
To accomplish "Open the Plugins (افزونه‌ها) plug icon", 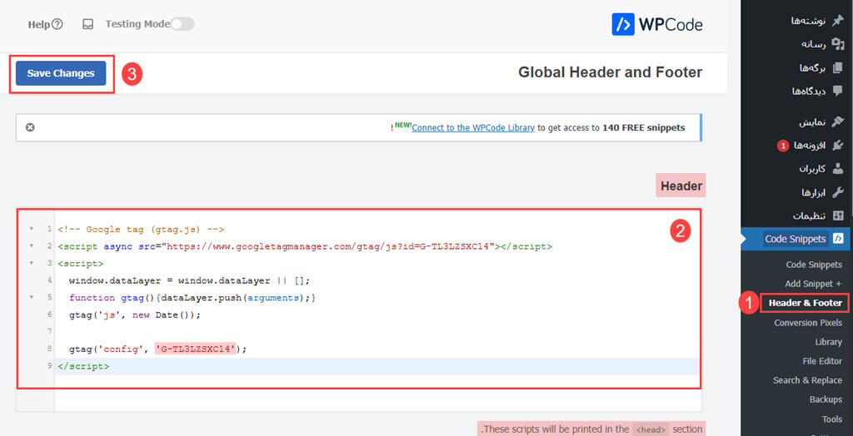I will coord(838,146).
